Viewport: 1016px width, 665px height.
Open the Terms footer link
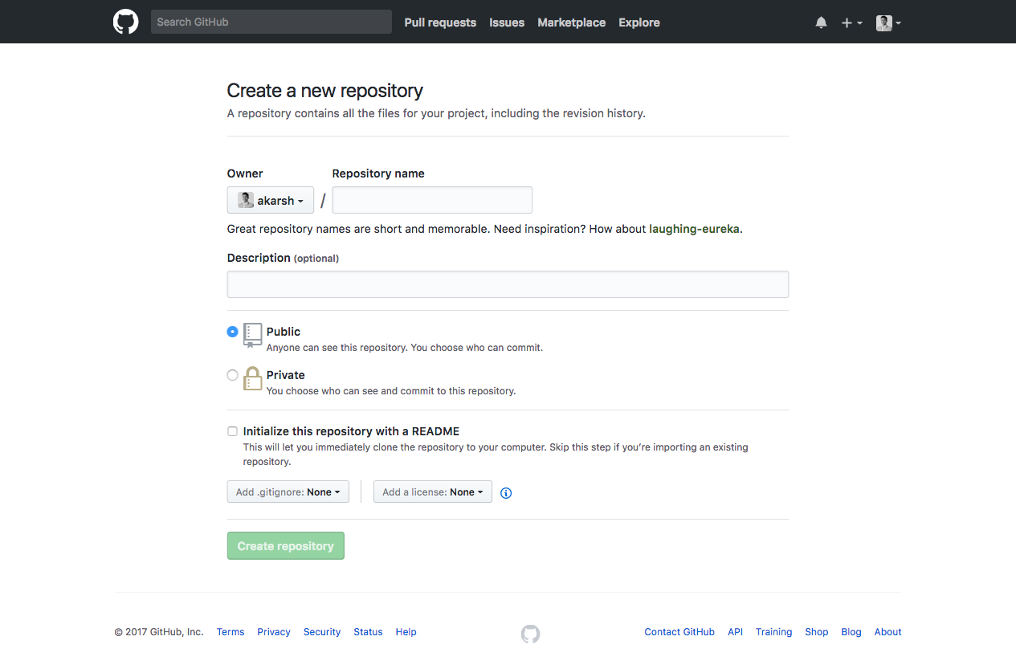click(x=231, y=632)
